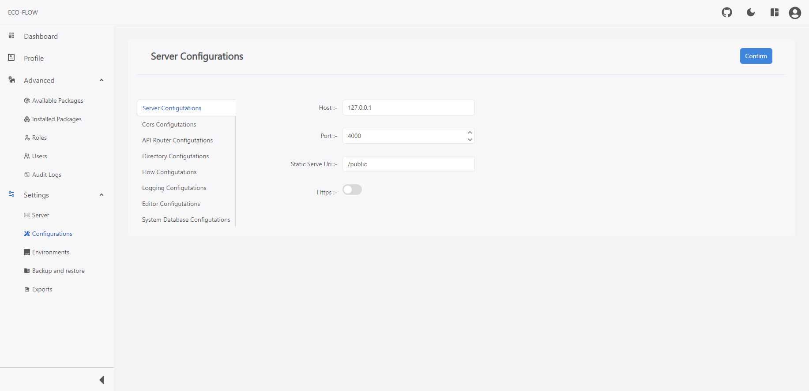
Task: Focus the Static Serve Uri field
Action: point(409,164)
